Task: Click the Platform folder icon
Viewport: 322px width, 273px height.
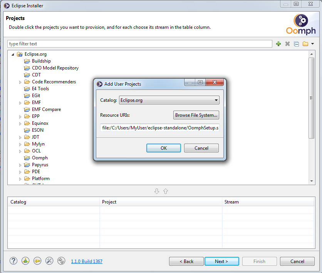Action: tap(27, 179)
